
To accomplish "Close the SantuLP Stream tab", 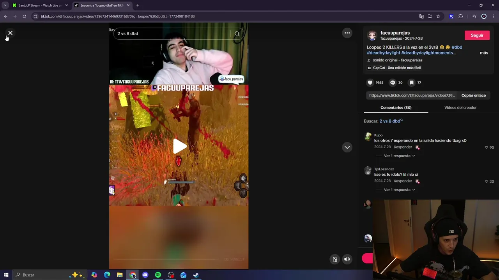I will click(x=66, y=5).
